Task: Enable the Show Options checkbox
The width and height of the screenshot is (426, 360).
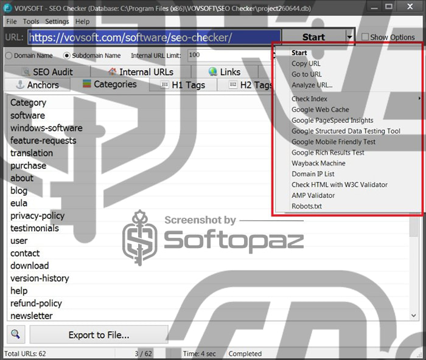Action: (365, 37)
